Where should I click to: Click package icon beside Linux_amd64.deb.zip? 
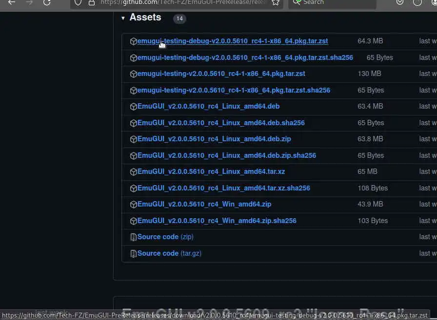coord(134,139)
